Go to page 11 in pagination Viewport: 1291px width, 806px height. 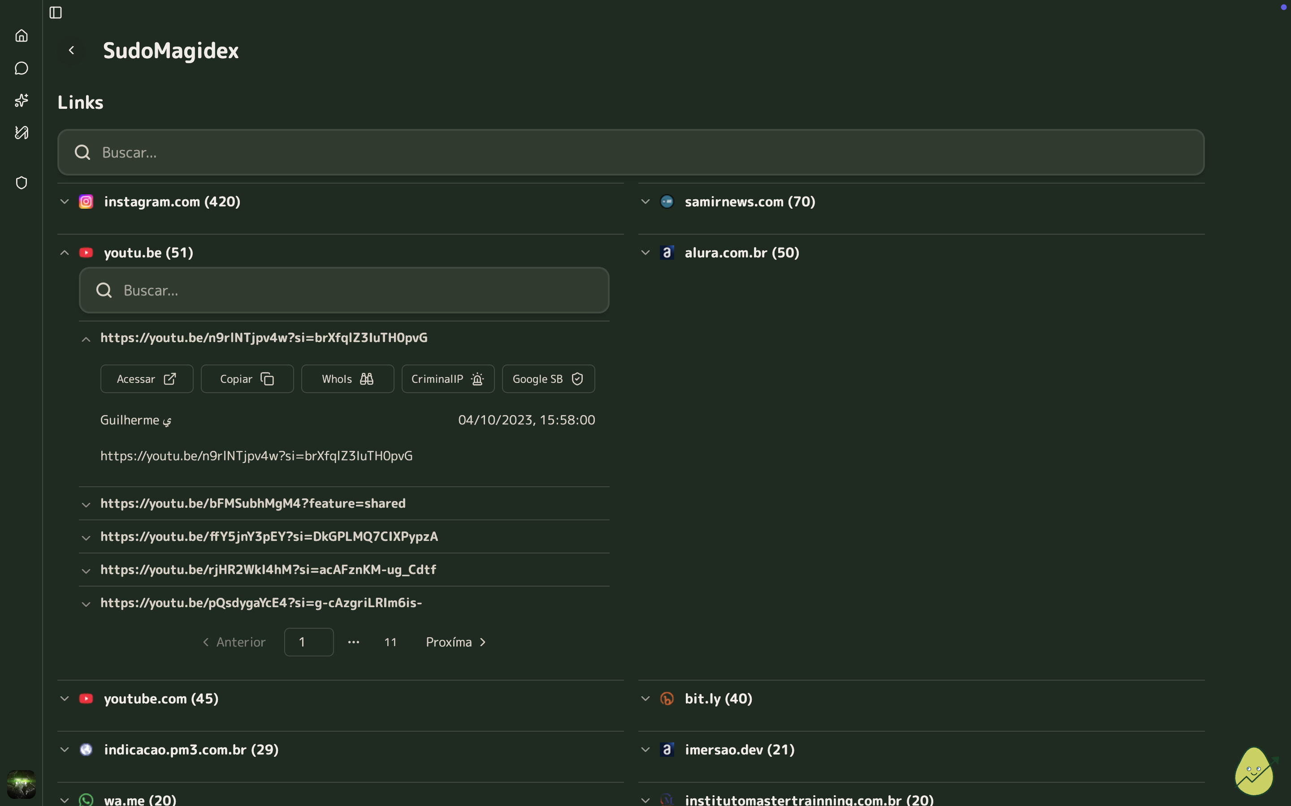pos(390,643)
